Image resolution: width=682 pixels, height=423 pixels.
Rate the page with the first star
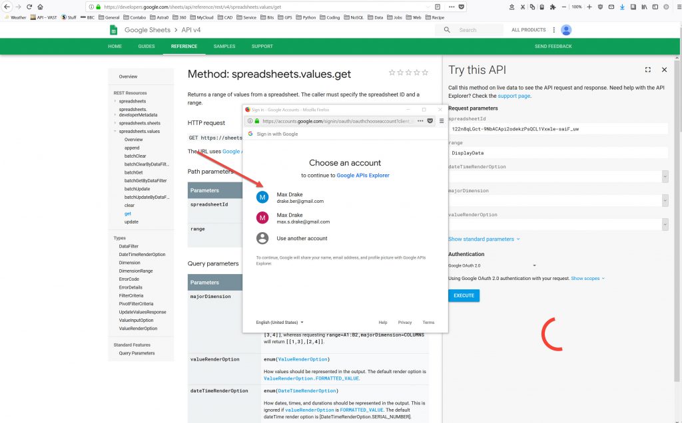click(392, 72)
